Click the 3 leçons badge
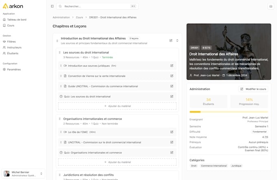This screenshot has width=277, height=180. (x=134, y=38)
